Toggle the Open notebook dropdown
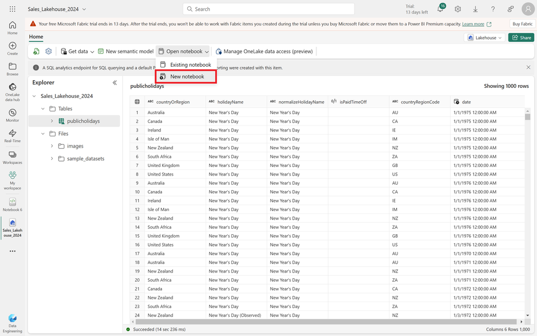The width and height of the screenshot is (537, 336). (x=183, y=52)
